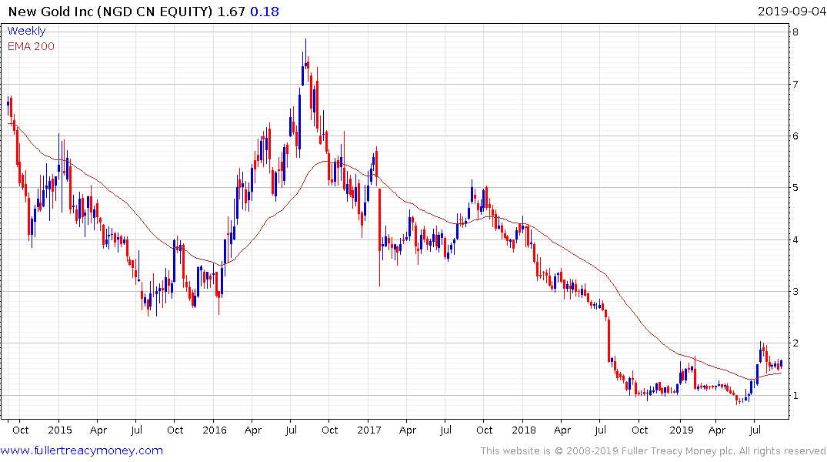Click the first Oct label on time axis
The height and width of the screenshot is (462, 827).
point(20,430)
